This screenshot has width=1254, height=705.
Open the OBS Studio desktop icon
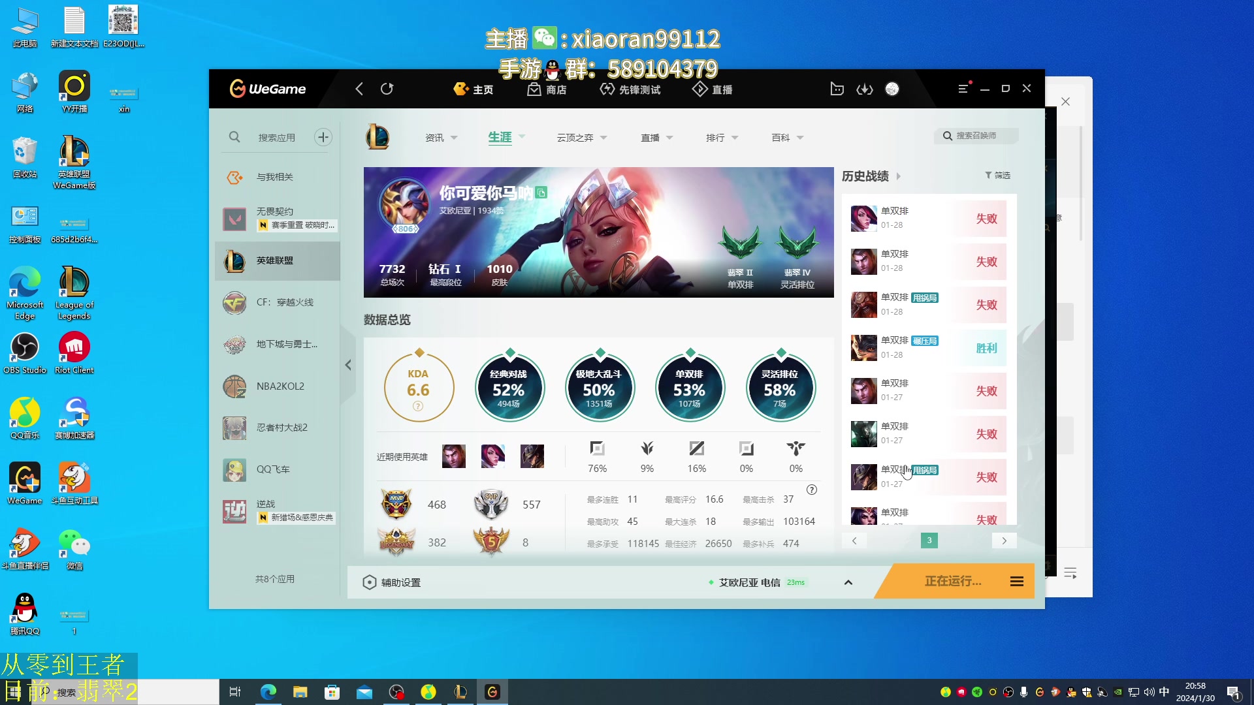tap(25, 353)
